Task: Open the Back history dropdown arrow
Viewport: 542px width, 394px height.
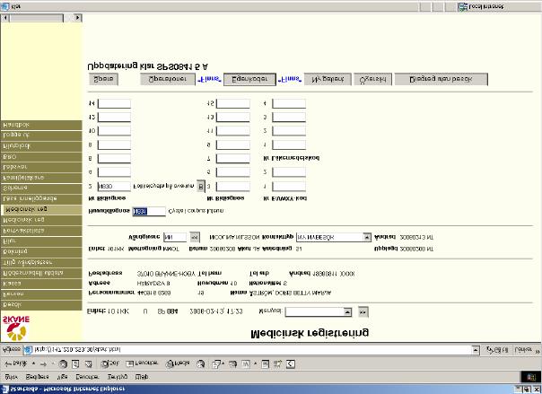Action: pos(33,363)
